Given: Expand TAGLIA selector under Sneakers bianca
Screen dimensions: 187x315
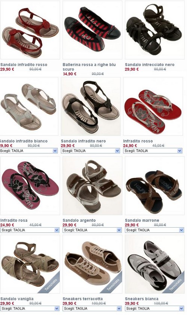Looking at the screenshot, I should tap(154, 308).
